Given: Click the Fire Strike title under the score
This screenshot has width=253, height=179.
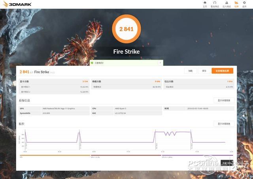Looking at the screenshot, I should [x=126, y=52].
